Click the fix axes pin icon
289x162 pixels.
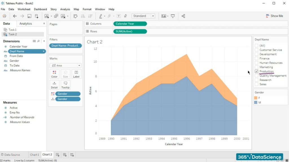[126, 16]
